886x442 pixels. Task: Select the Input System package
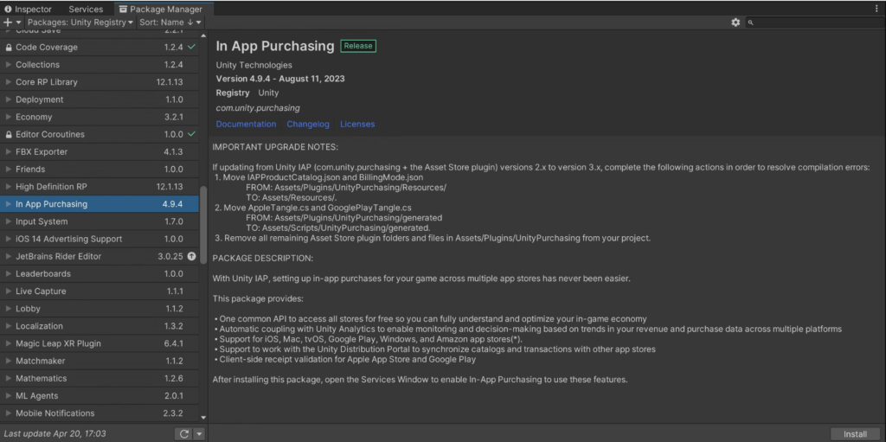[x=100, y=221]
